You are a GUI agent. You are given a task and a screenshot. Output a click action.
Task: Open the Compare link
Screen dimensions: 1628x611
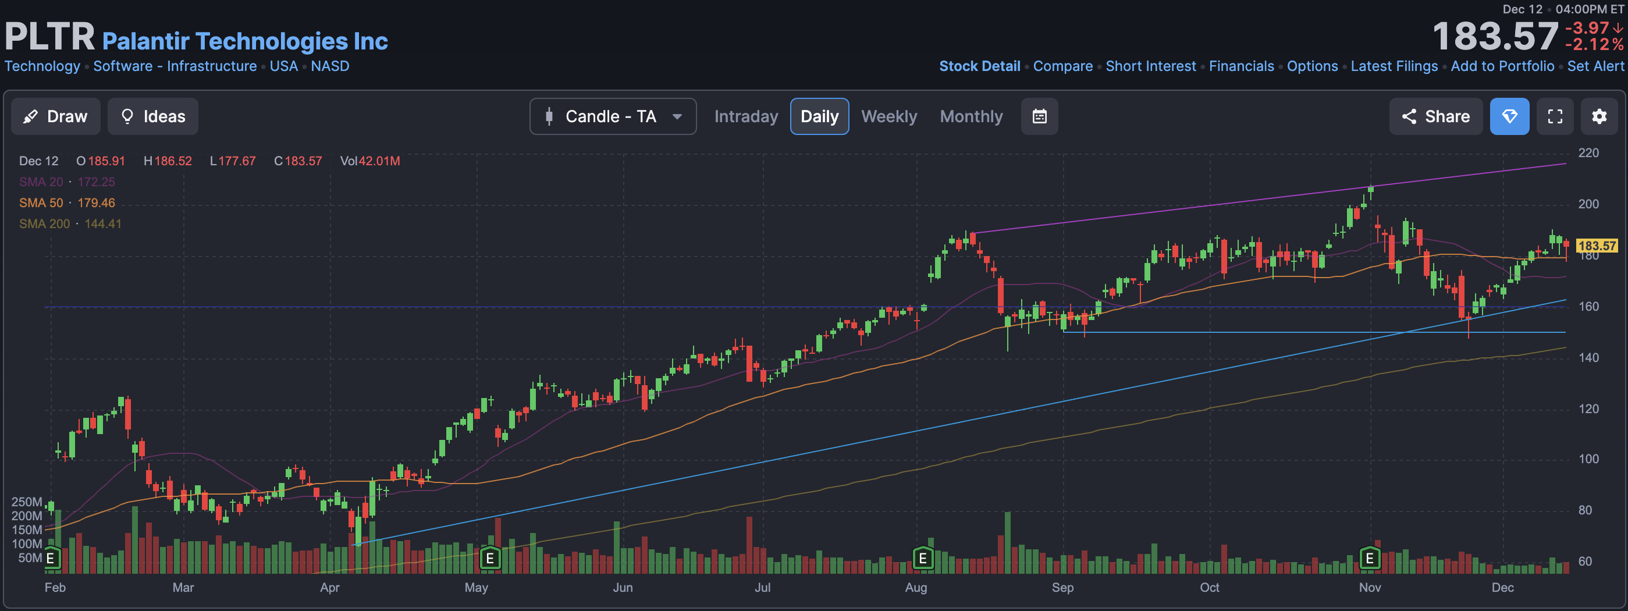click(x=1062, y=66)
